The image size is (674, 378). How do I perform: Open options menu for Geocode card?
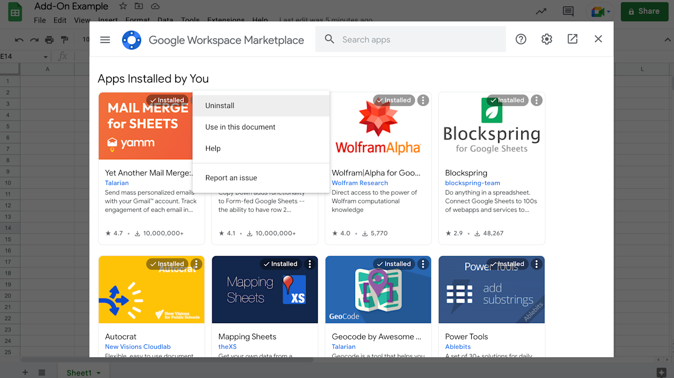tap(423, 264)
